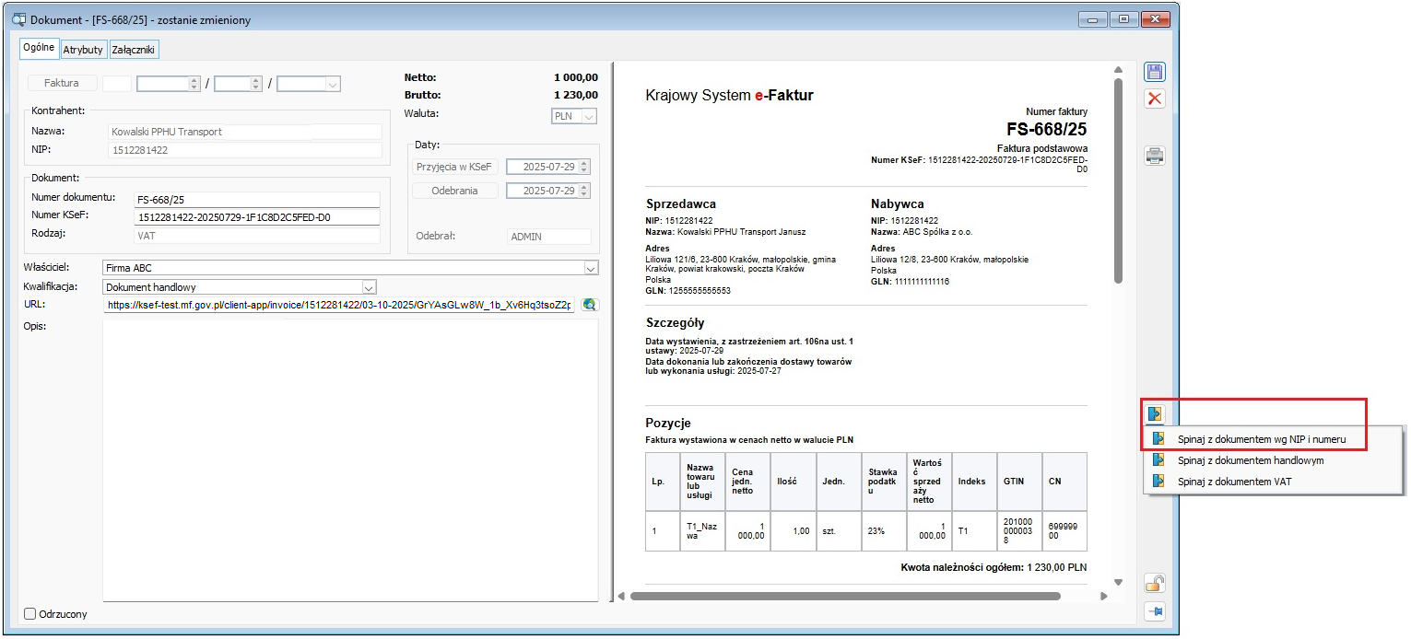Click the padlock unlock icon
1411x639 pixels.
coord(1155,583)
